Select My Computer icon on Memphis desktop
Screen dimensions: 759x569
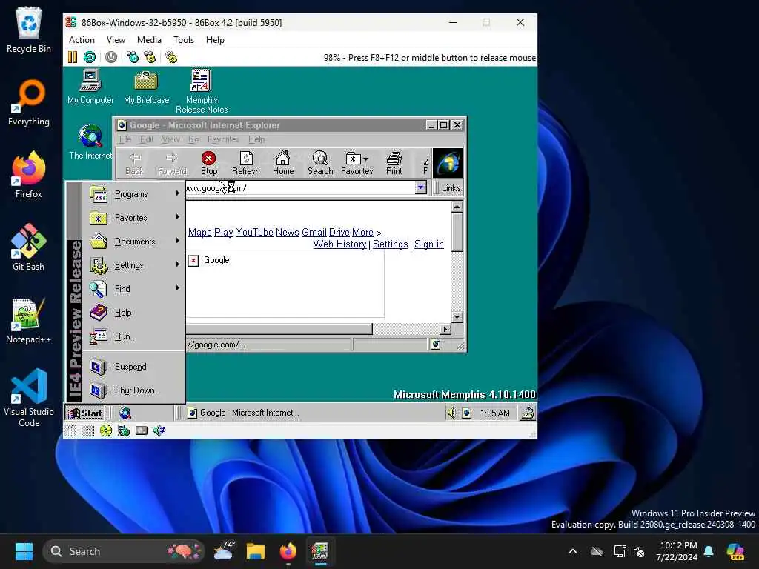click(x=90, y=87)
